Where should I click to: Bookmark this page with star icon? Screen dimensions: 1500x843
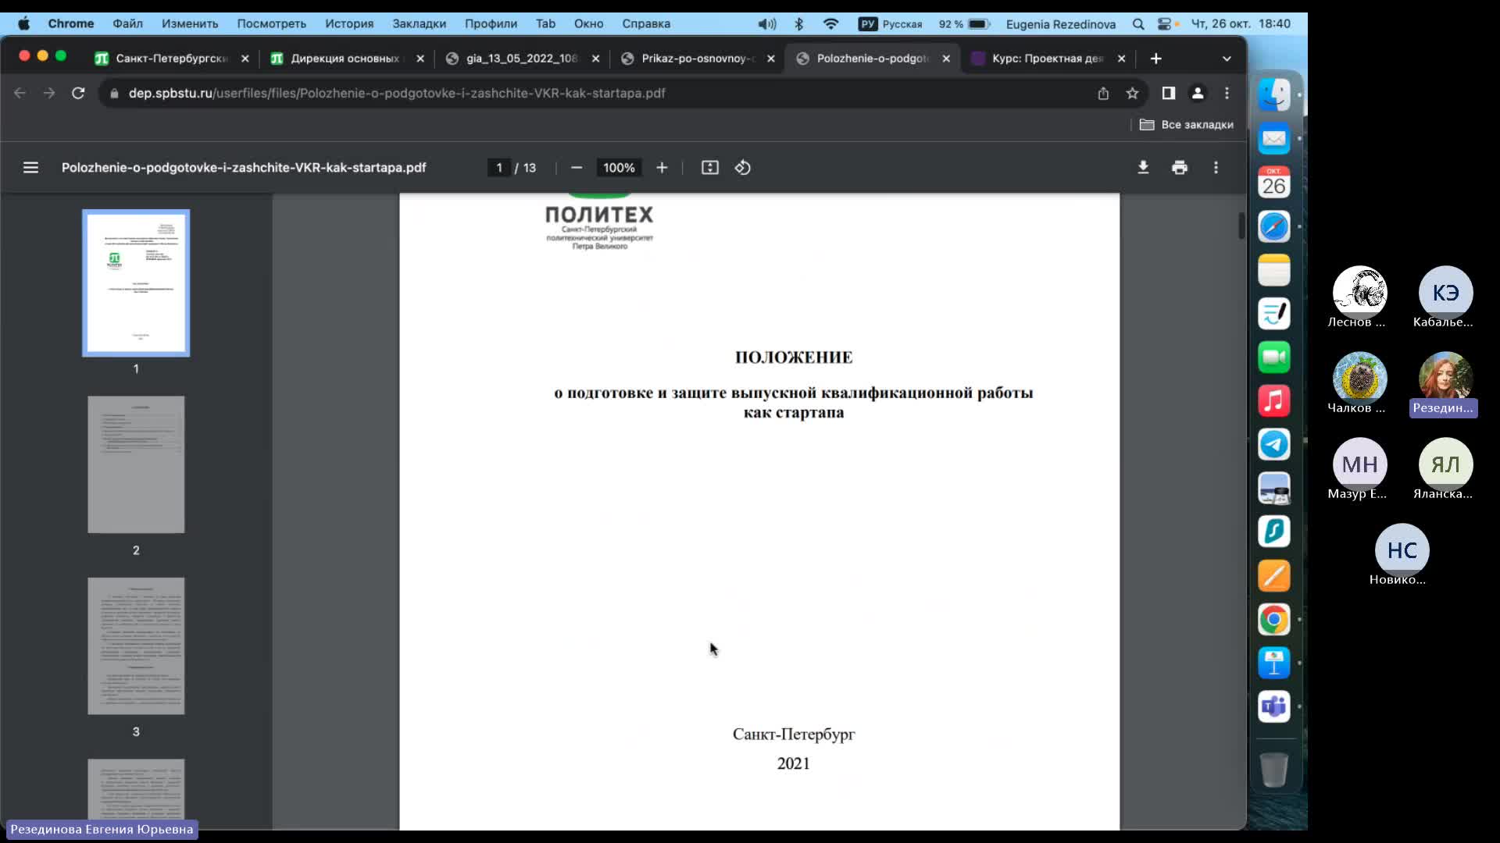(1132, 93)
